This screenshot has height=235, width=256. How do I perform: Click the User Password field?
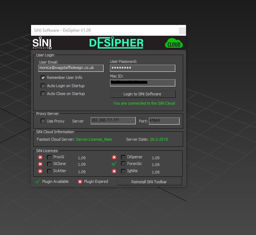pyautogui.click(x=142, y=68)
